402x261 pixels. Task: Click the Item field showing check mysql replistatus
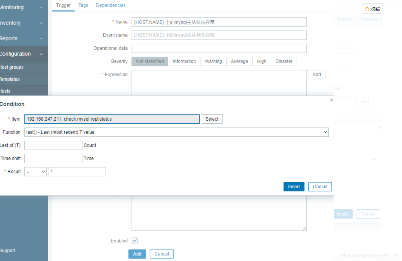(x=112, y=119)
